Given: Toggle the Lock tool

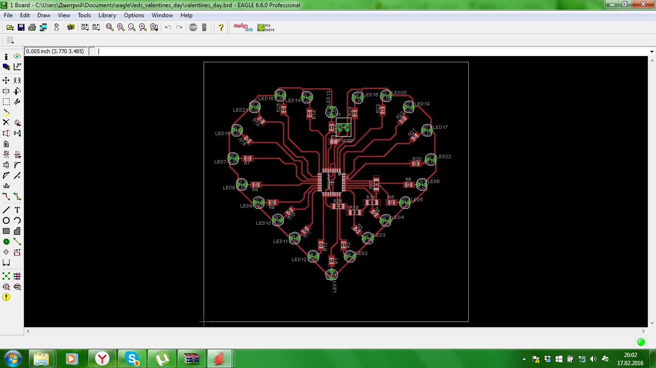Looking at the screenshot, I should coord(6,144).
